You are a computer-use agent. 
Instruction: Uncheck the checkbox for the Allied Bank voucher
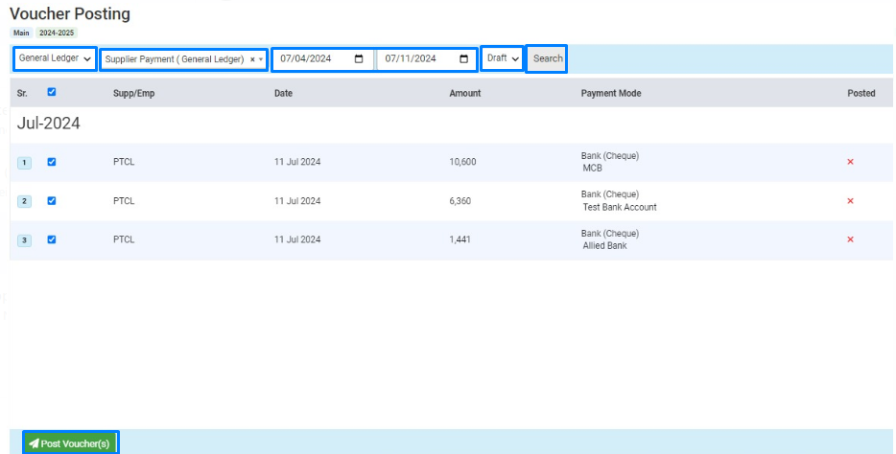pyautogui.click(x=52, y=239)
